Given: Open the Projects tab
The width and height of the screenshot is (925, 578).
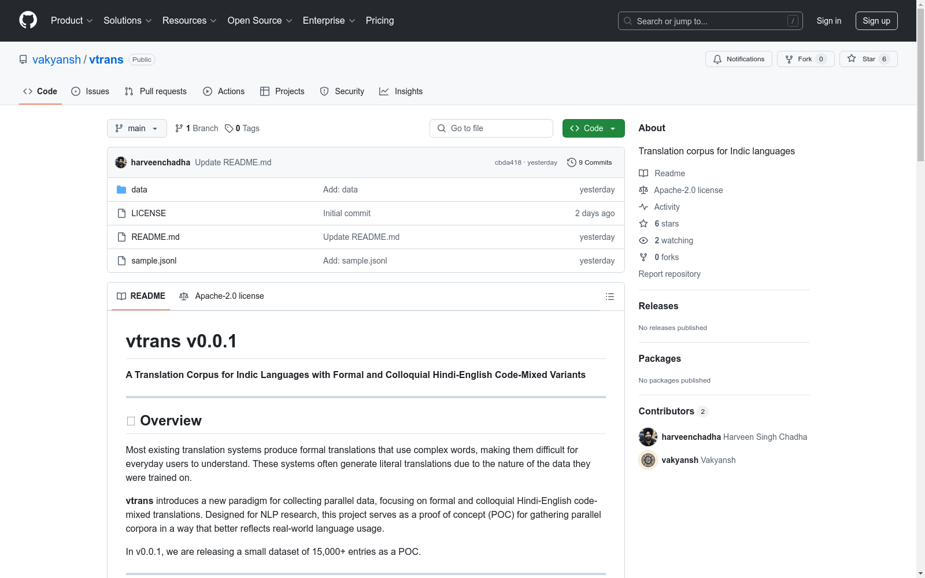Looking at the screenshot, I should pyautogui.click(x=282, y=91).
